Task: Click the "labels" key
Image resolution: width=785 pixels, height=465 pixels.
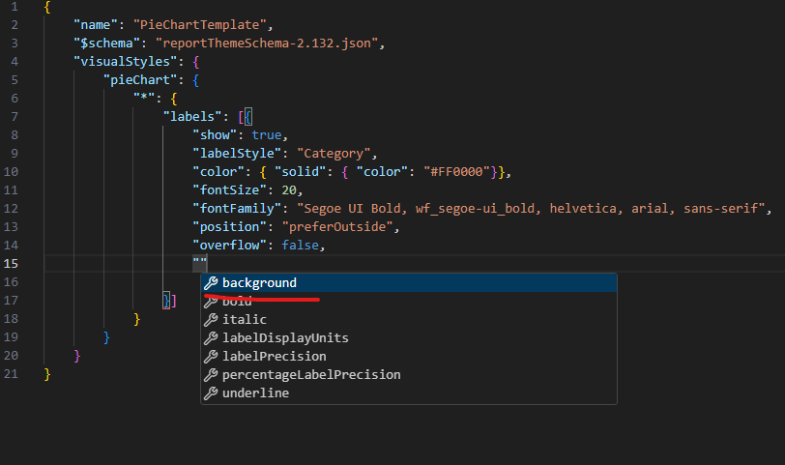Action: pyautogui.click(x=192, y=117)
